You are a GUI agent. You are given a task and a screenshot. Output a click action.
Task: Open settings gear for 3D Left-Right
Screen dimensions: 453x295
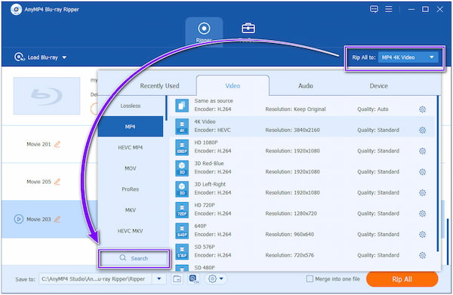click(x=422, y=192)
